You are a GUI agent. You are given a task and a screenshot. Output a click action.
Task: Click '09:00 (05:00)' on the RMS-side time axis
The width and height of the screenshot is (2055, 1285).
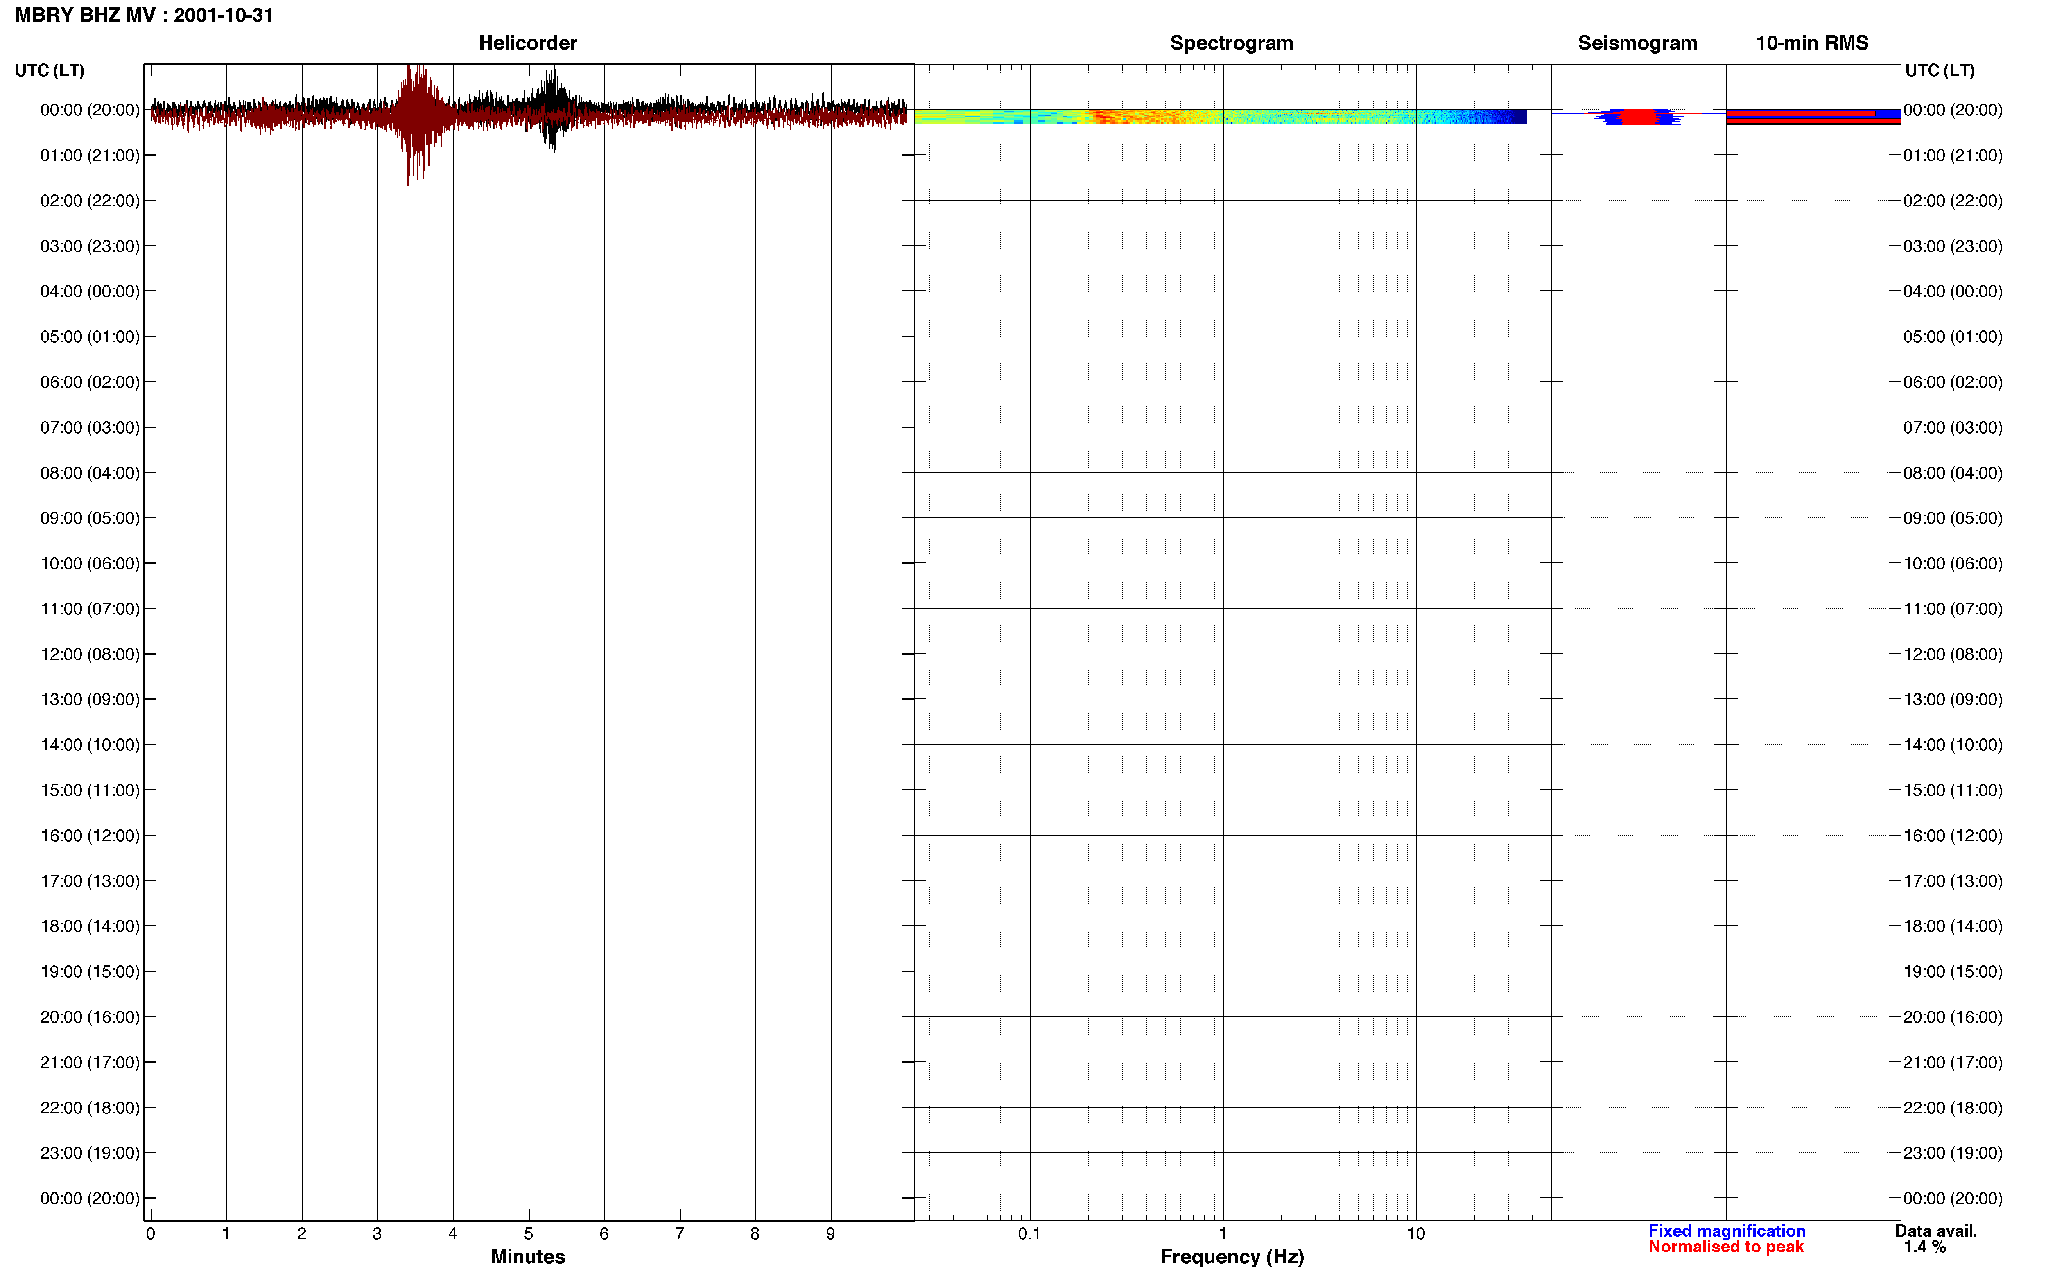[1953, 518]
